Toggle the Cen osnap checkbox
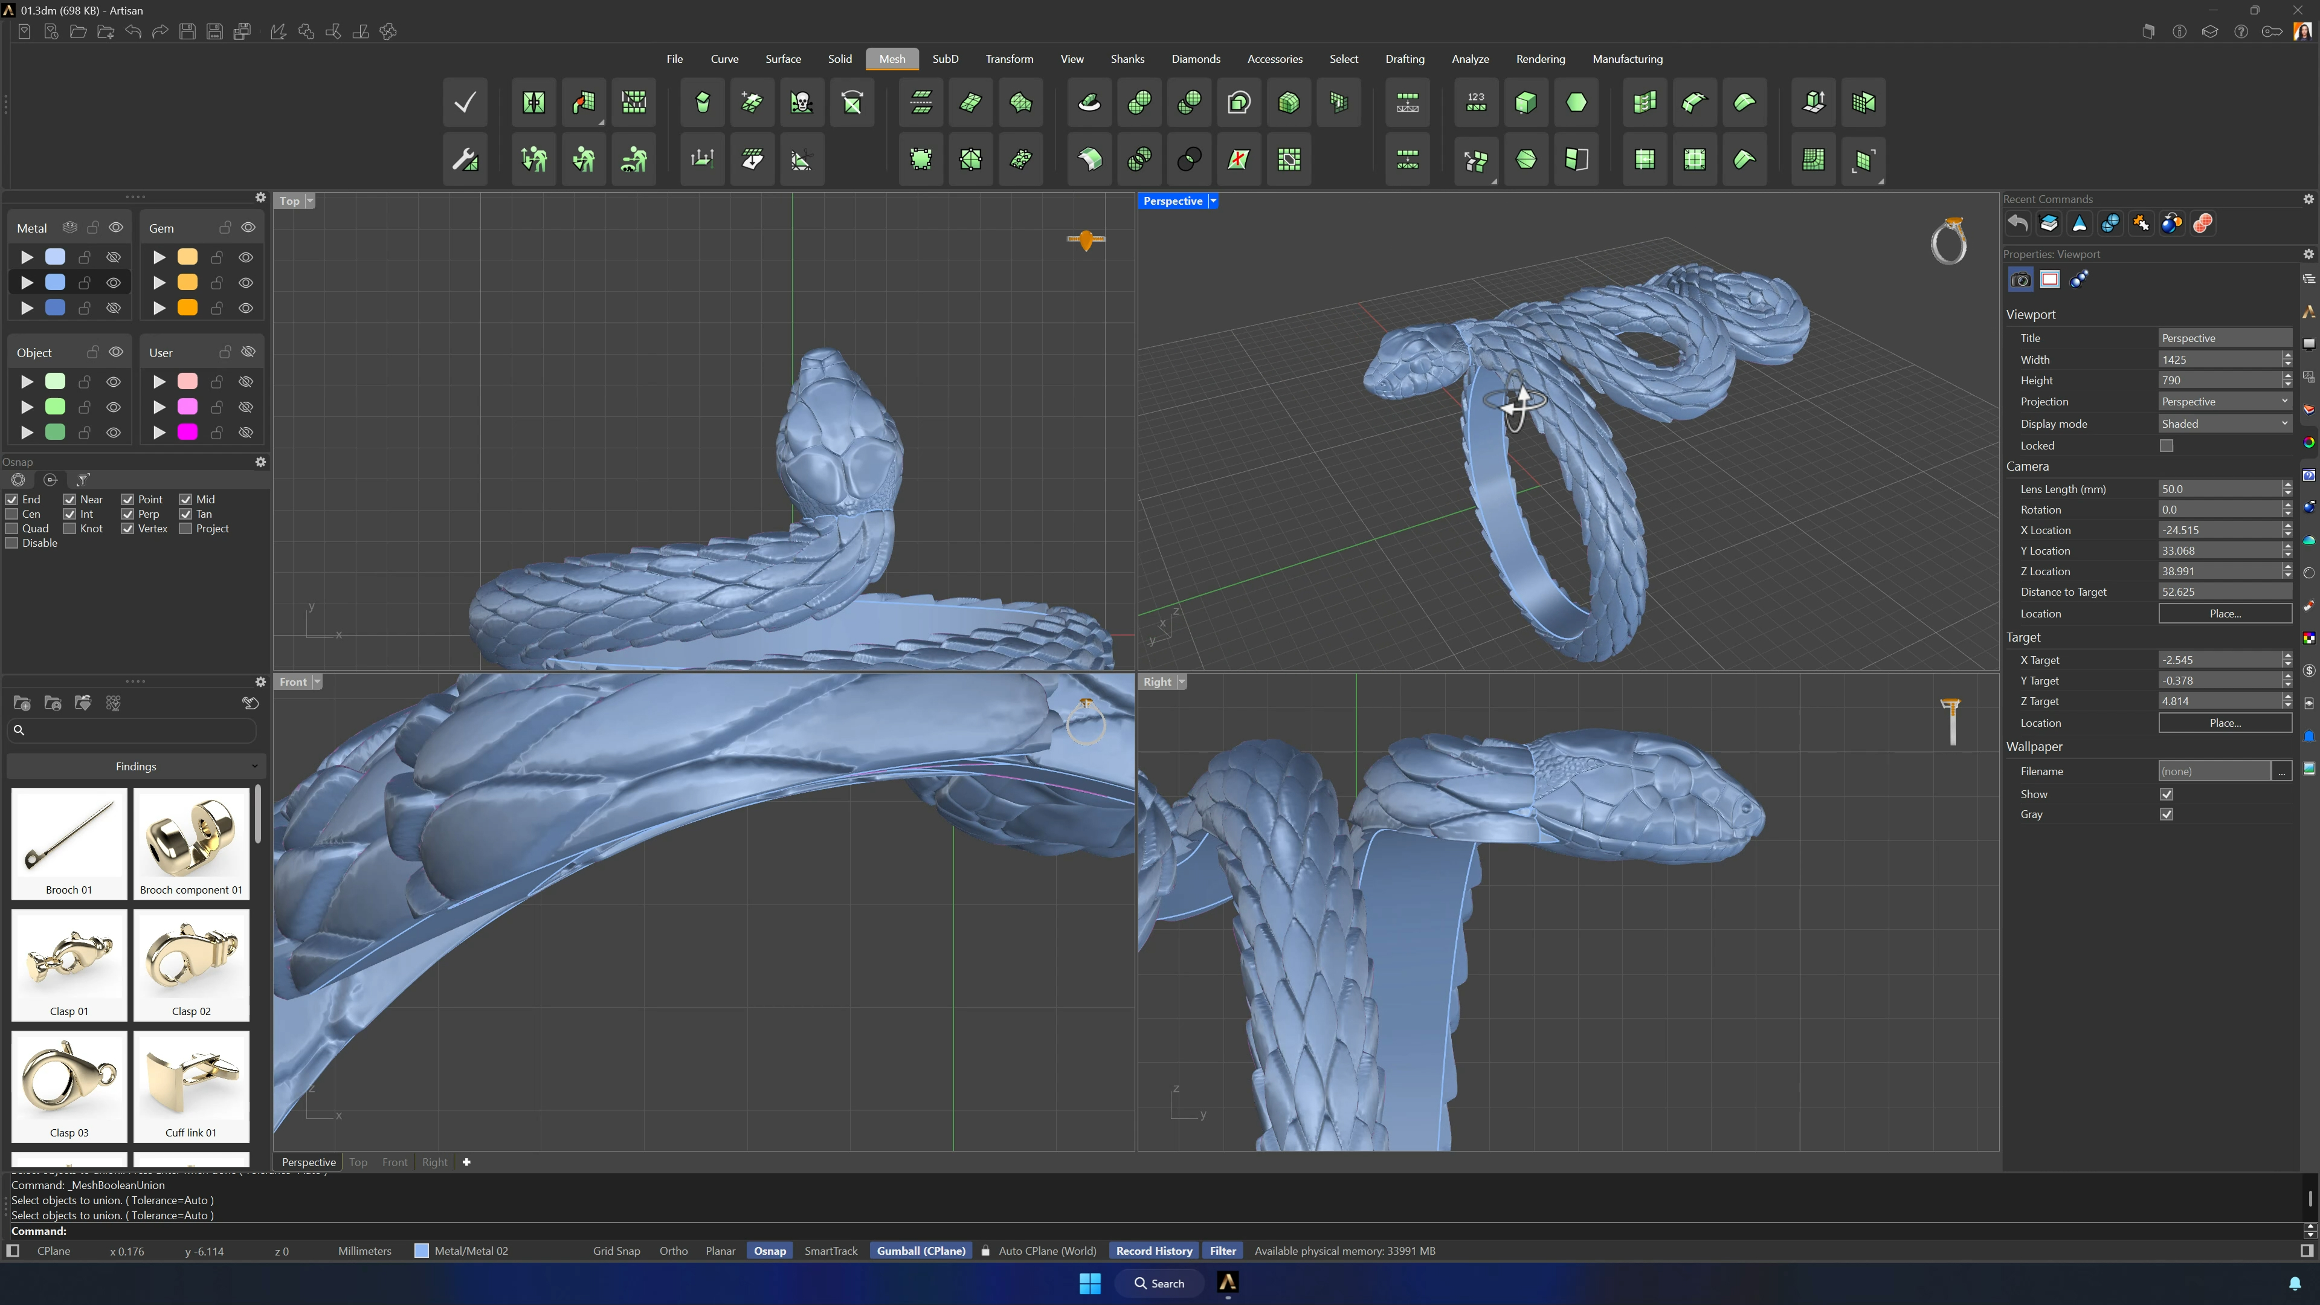The height and width of the screenshot is (1305, 2320). point(11,514)
